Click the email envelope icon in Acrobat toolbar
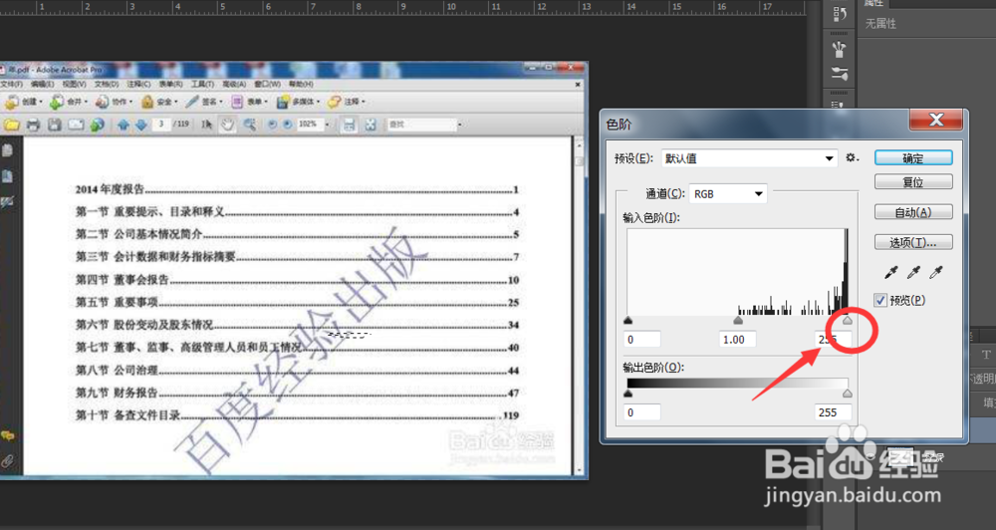 coord(77,125)
